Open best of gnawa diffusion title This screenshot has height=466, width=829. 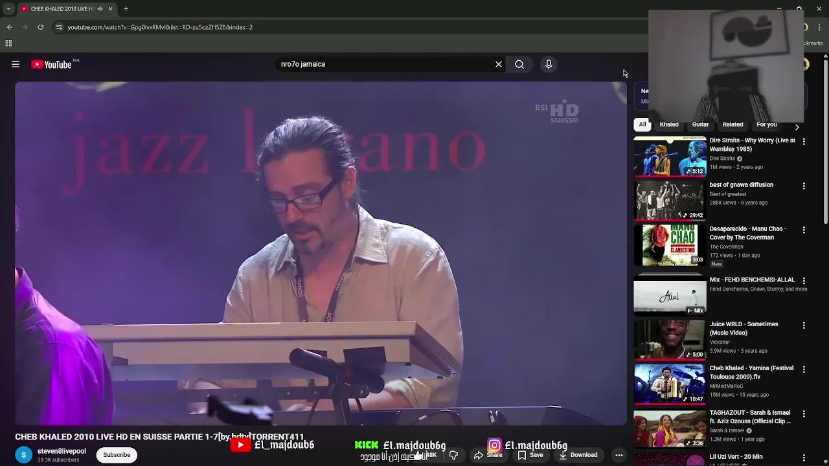click(741, 184)
